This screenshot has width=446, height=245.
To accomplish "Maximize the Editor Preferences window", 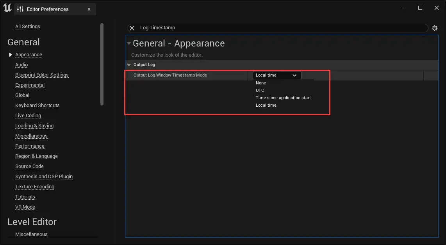I will (420, 8).
